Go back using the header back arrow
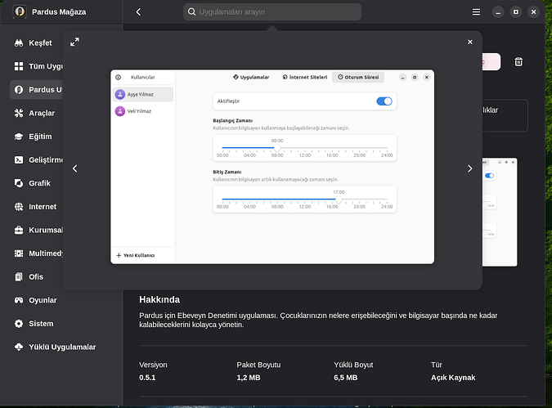The image size is (552, 408). [138, 12]
